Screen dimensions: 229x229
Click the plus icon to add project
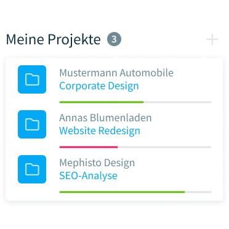(212, 39)
